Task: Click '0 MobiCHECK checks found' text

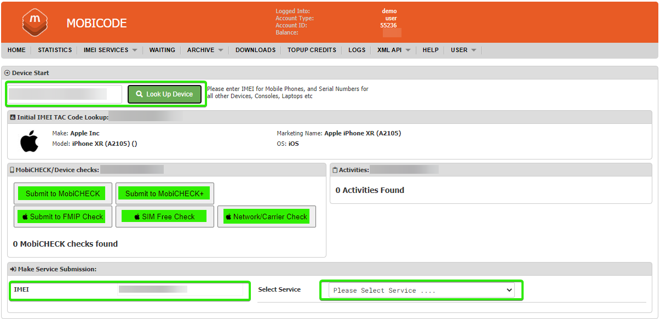Action: (65, 244)
